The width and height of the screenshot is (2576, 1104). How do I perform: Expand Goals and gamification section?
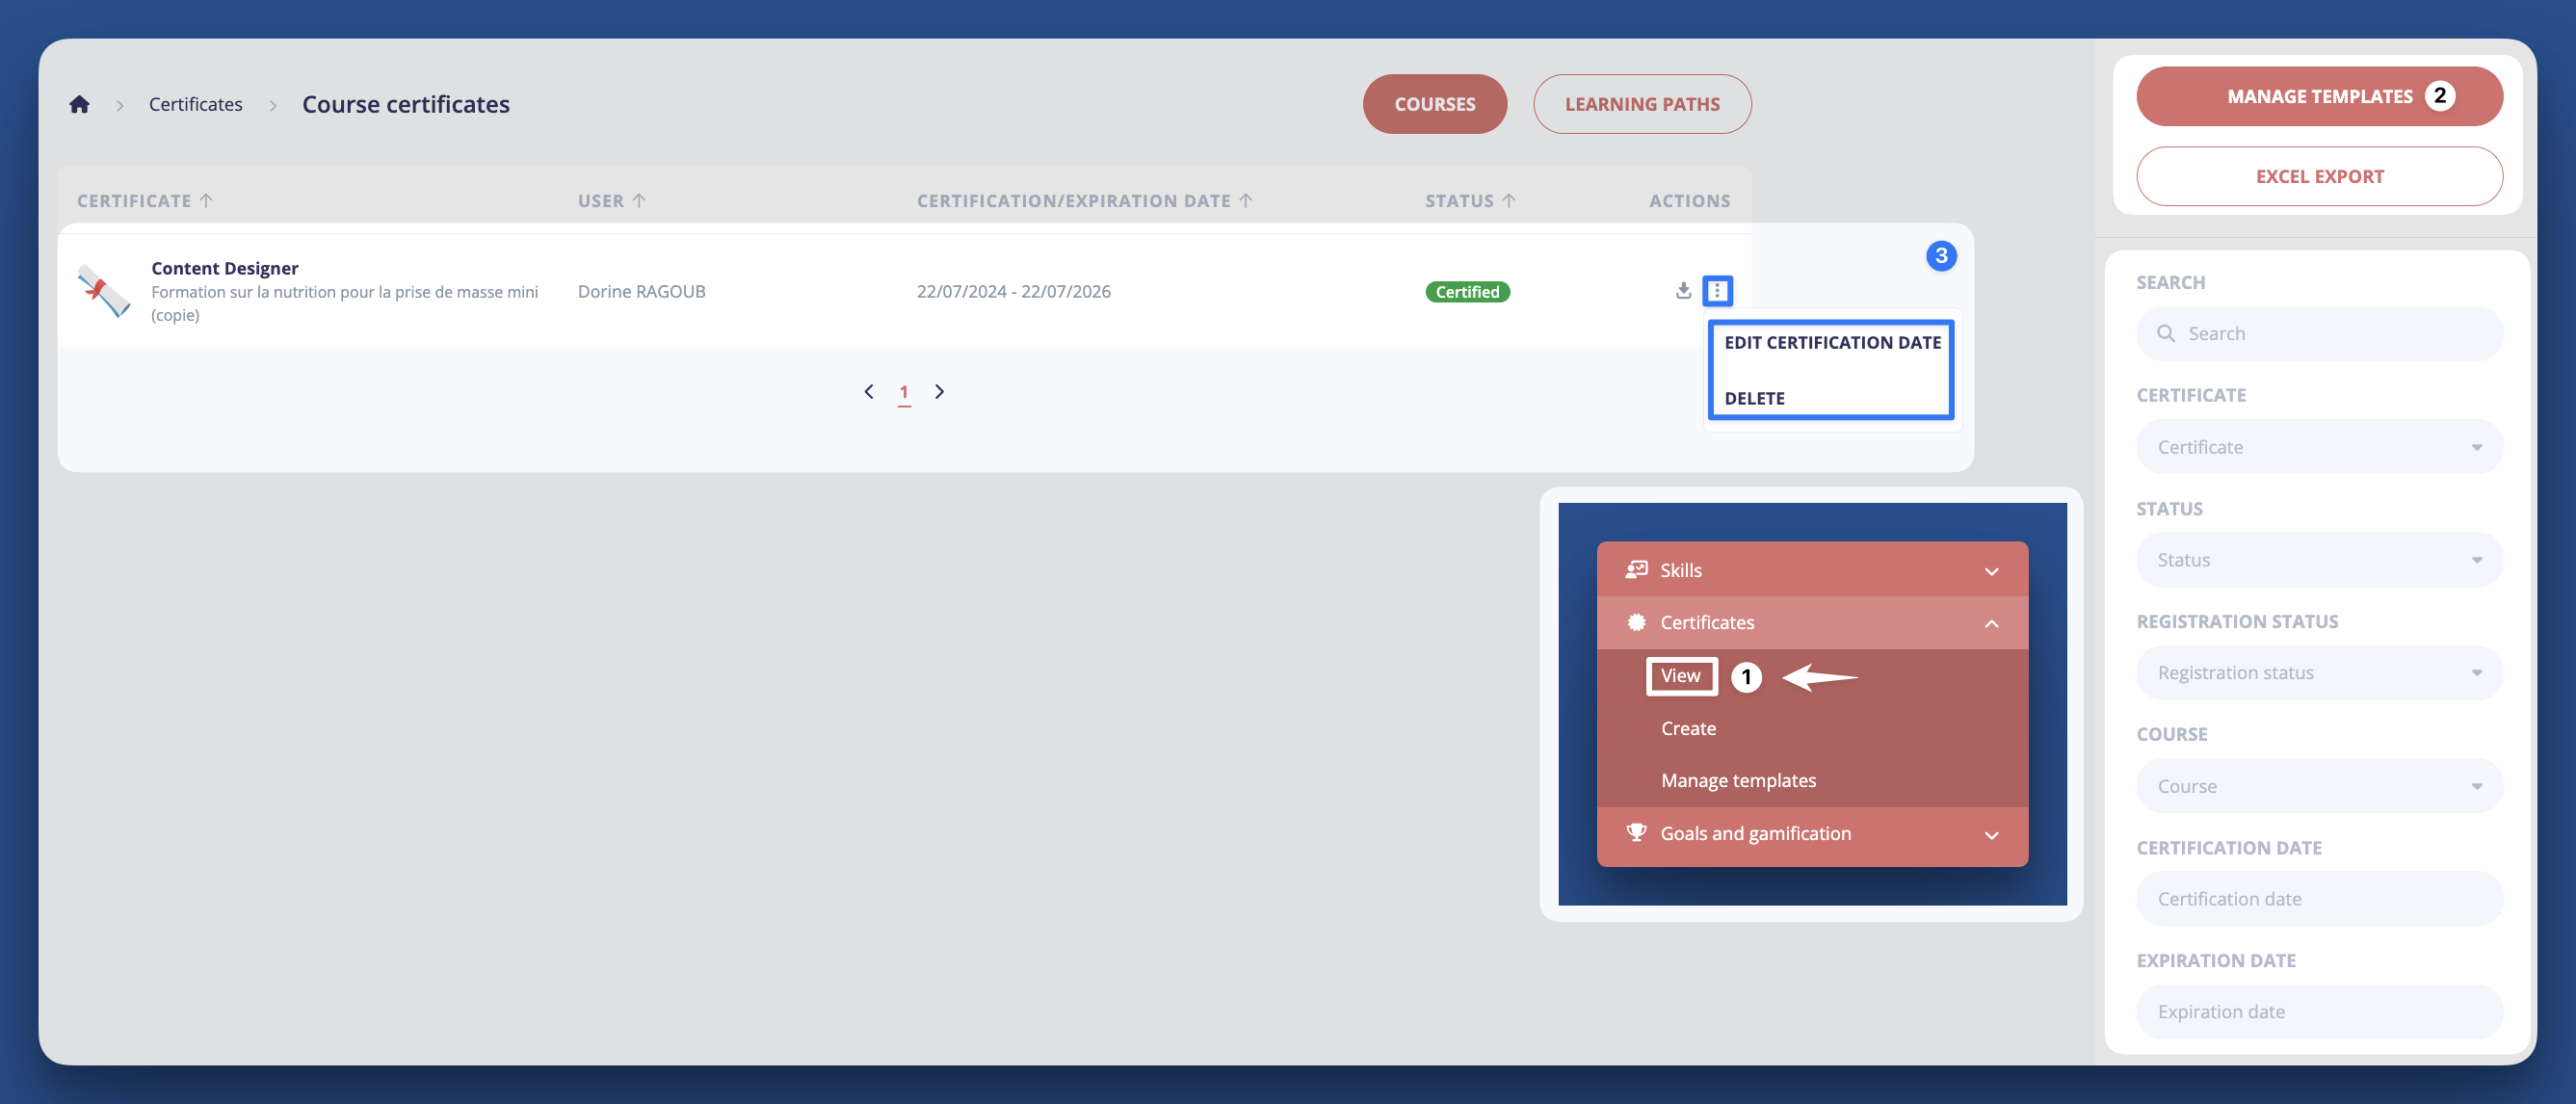[1811, 834]
